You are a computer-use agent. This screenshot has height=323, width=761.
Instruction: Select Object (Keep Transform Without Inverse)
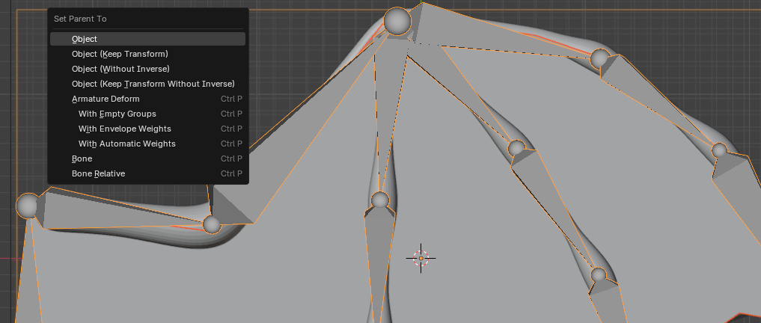(147, 84)
